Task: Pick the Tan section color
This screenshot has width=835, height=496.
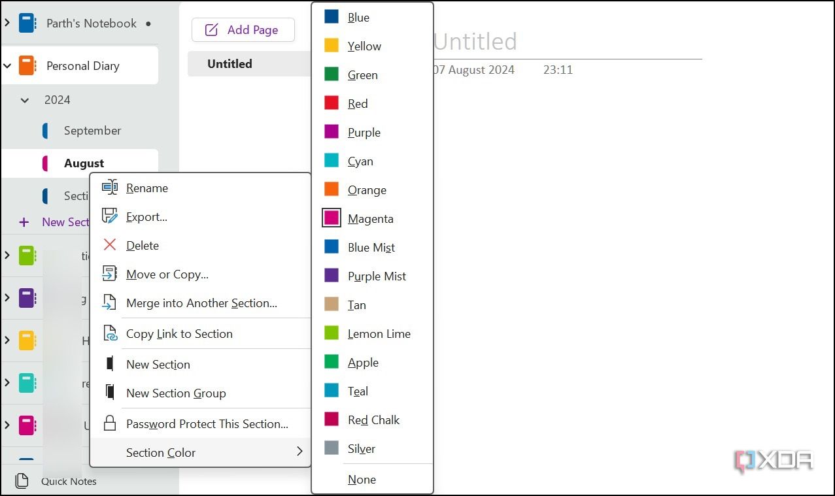Action: coord(373,305)
